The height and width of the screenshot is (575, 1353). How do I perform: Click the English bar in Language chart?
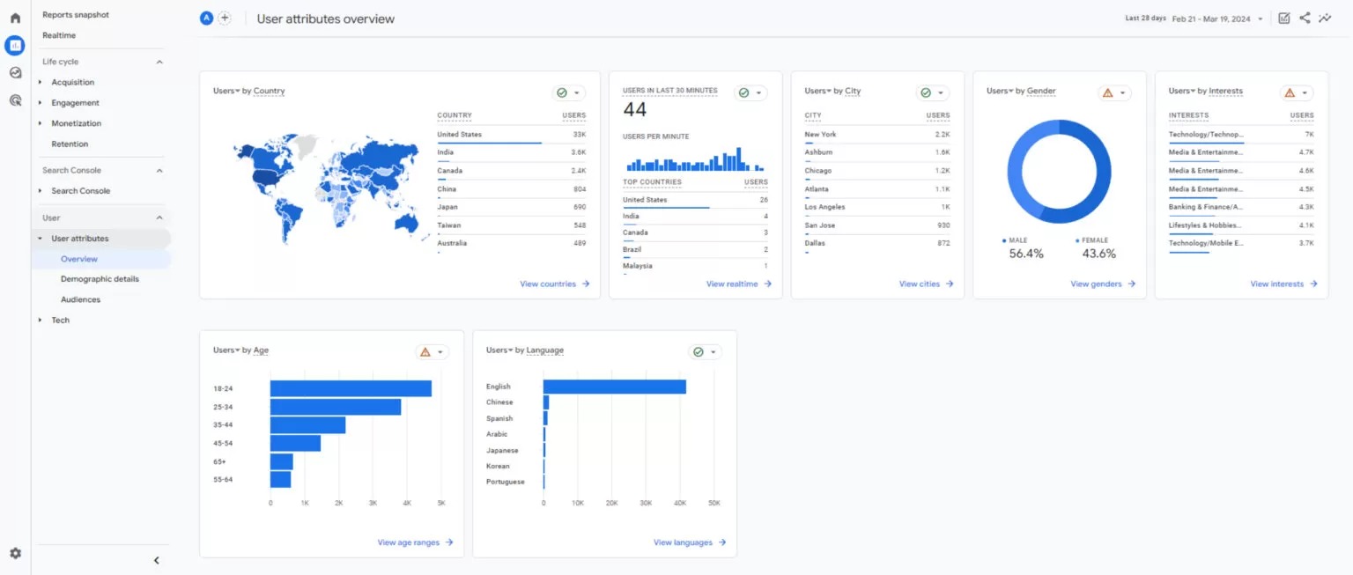[x=615, y=387]
